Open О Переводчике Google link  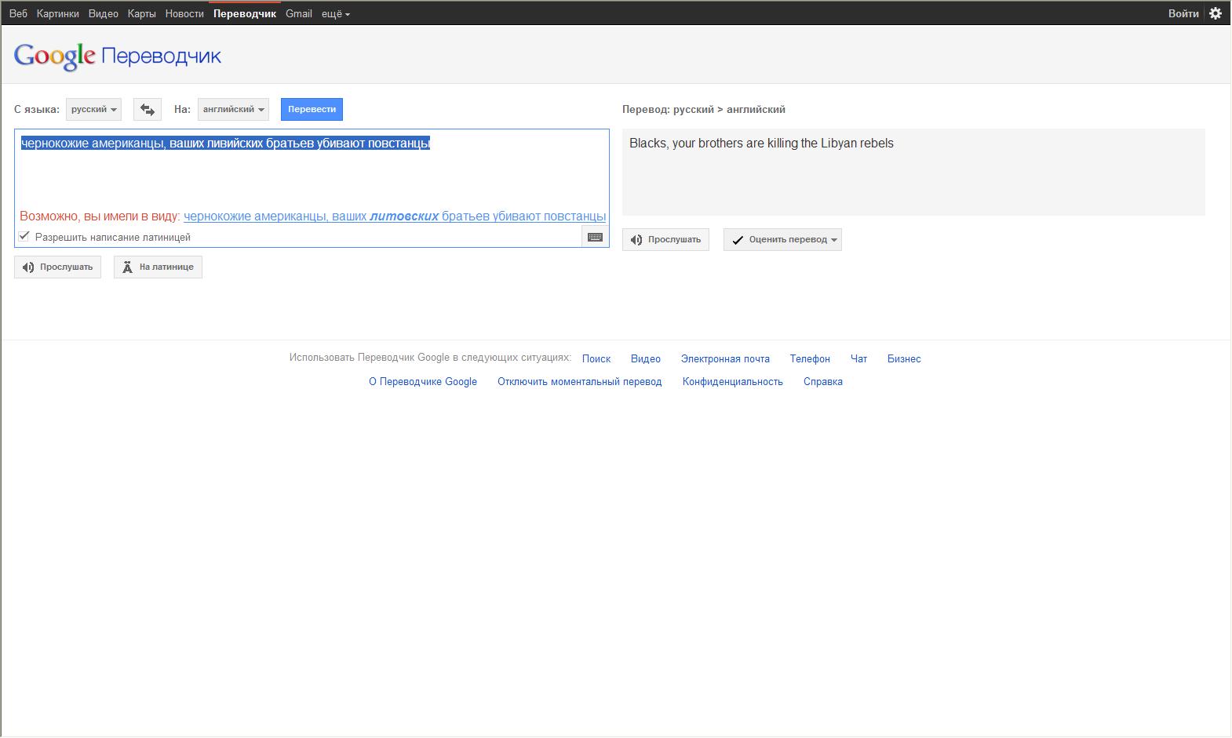click(x=423, y=382)
